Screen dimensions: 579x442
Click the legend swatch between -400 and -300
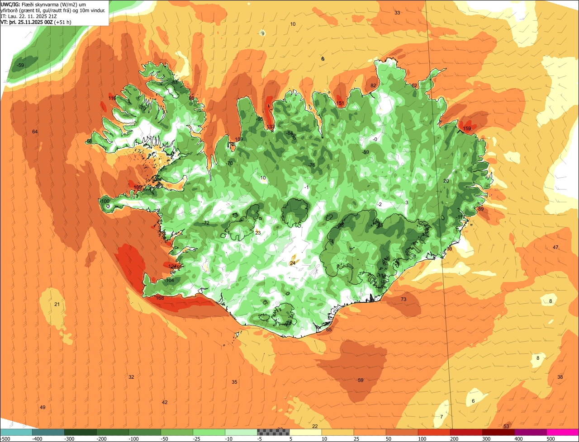(48, 432)
